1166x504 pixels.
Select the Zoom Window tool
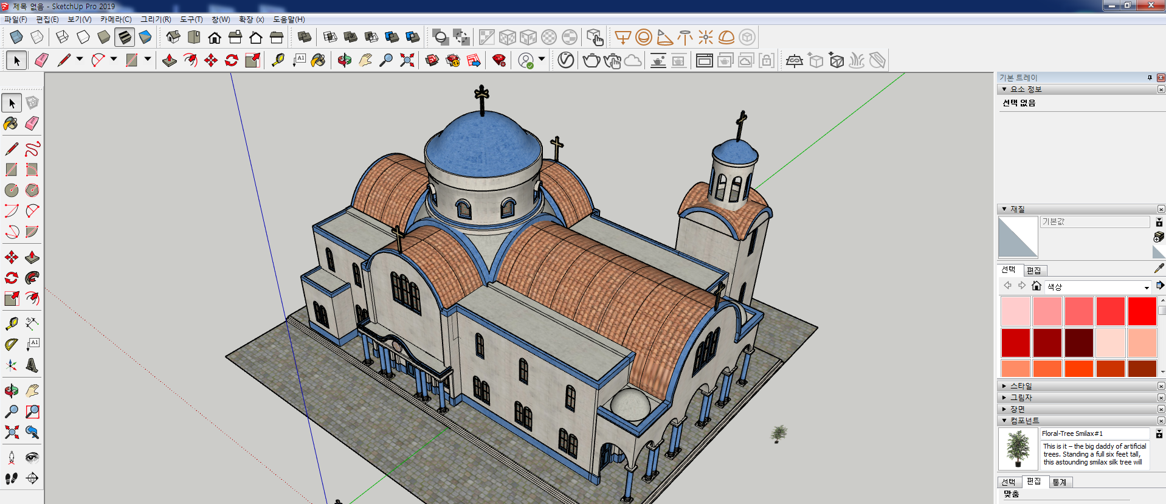[32, 412]
